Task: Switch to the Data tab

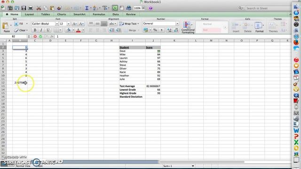Action: 116,14
